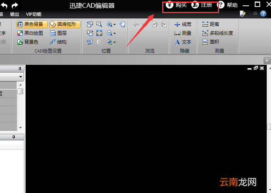Click the fit drawing to window icon
This screenshot has width=271, height=193.
(99, 33)
